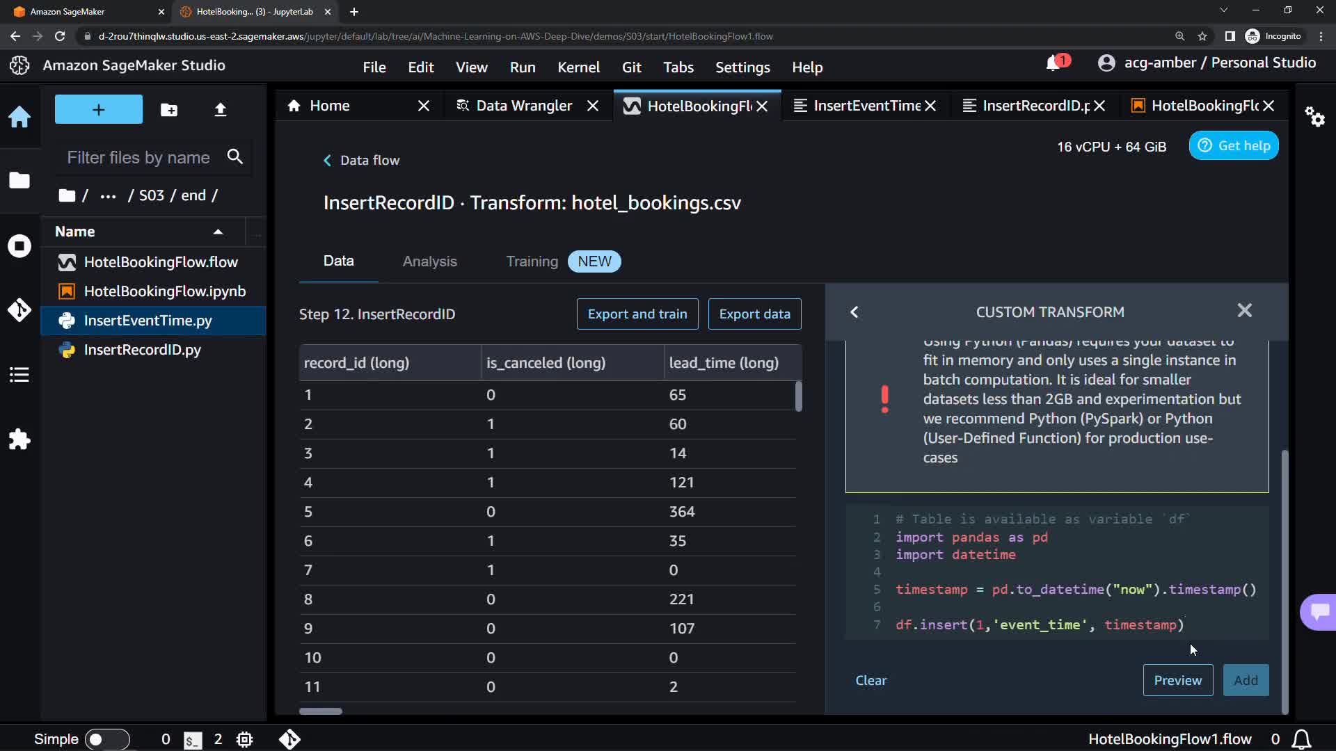Open the File Browser folder icon

coord(19,180)
